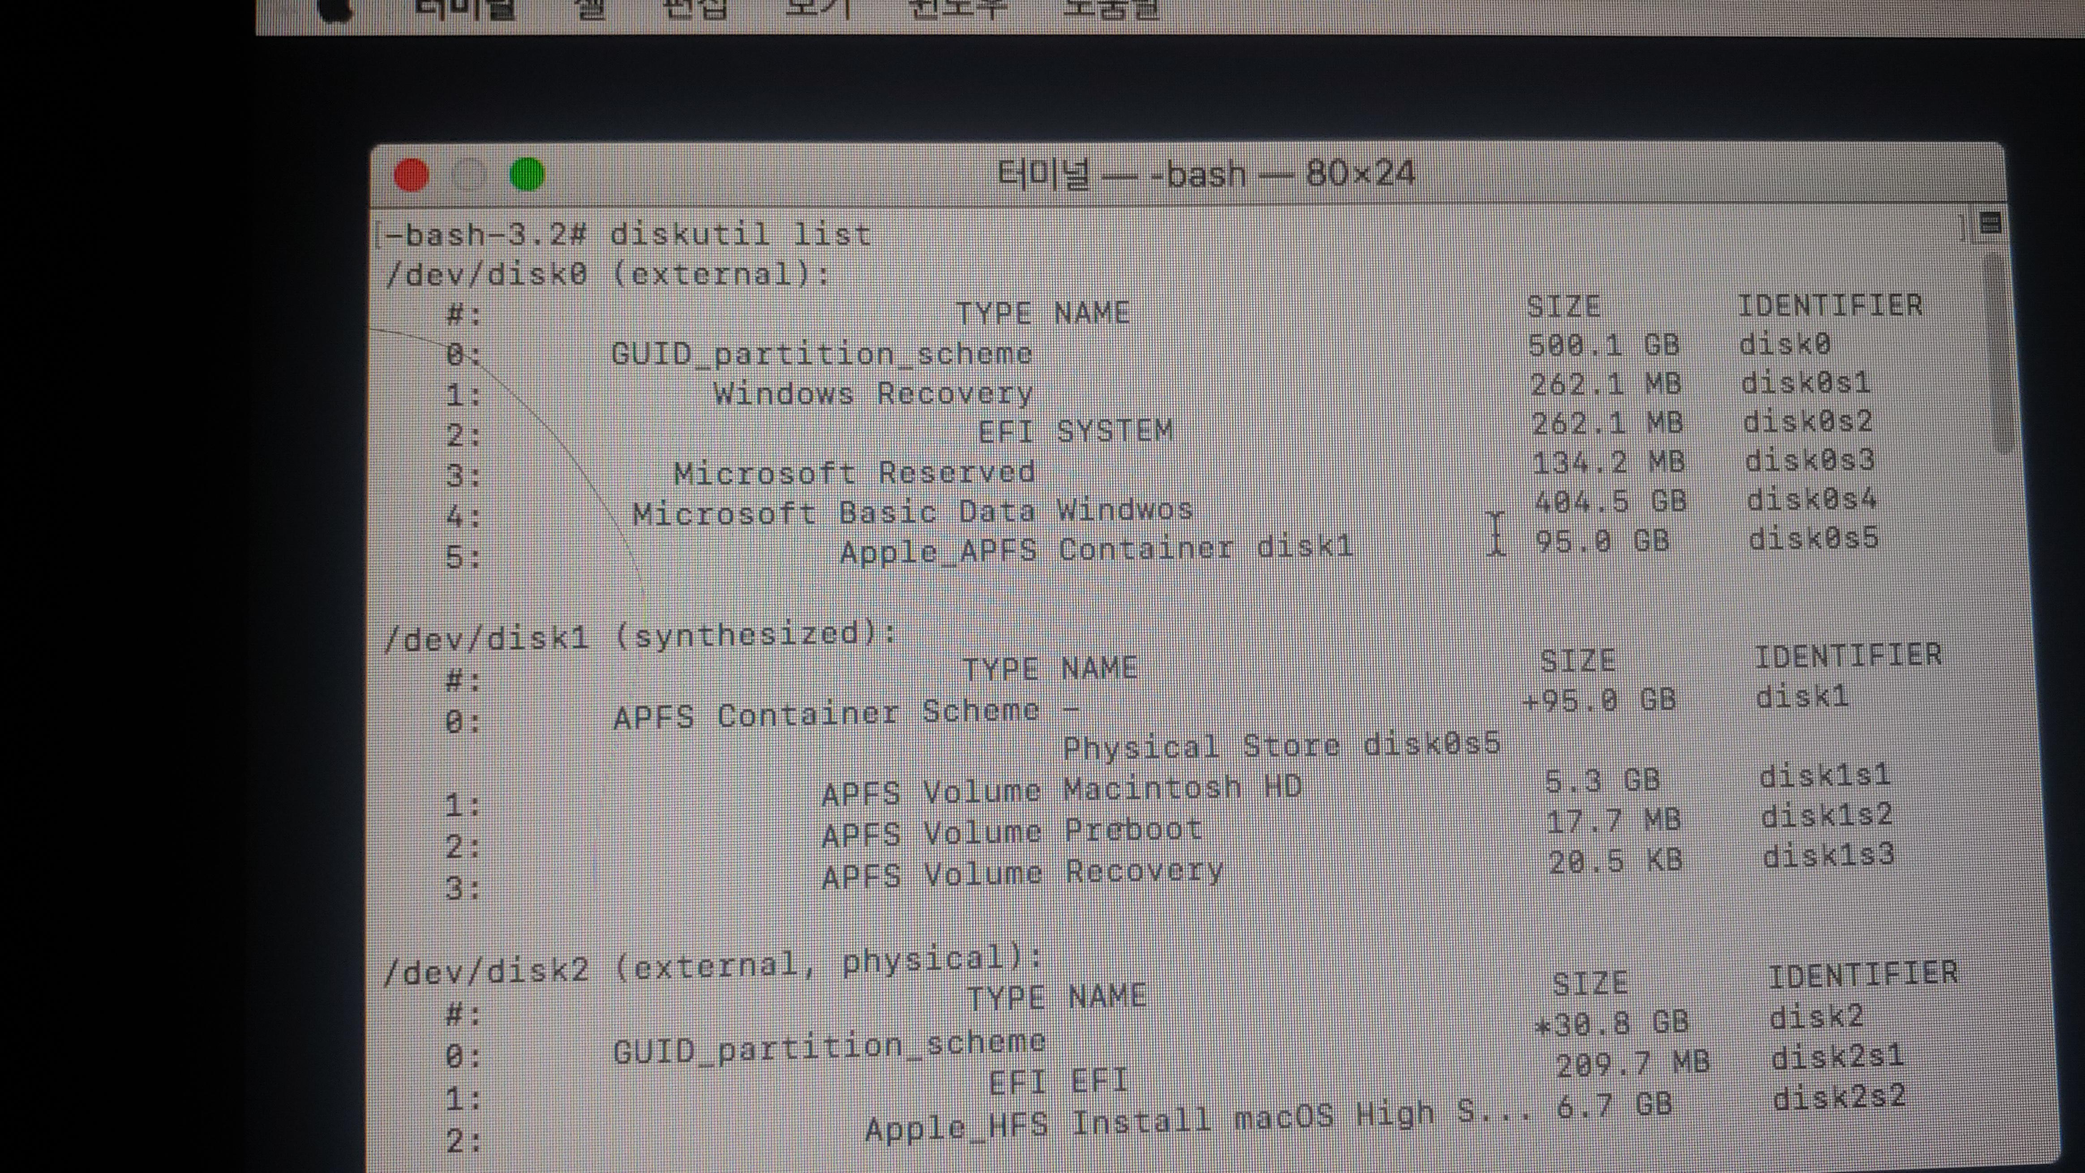
Task: Click the '/dev/disk0 (external):' line
Action: click(x=608, y=274)
